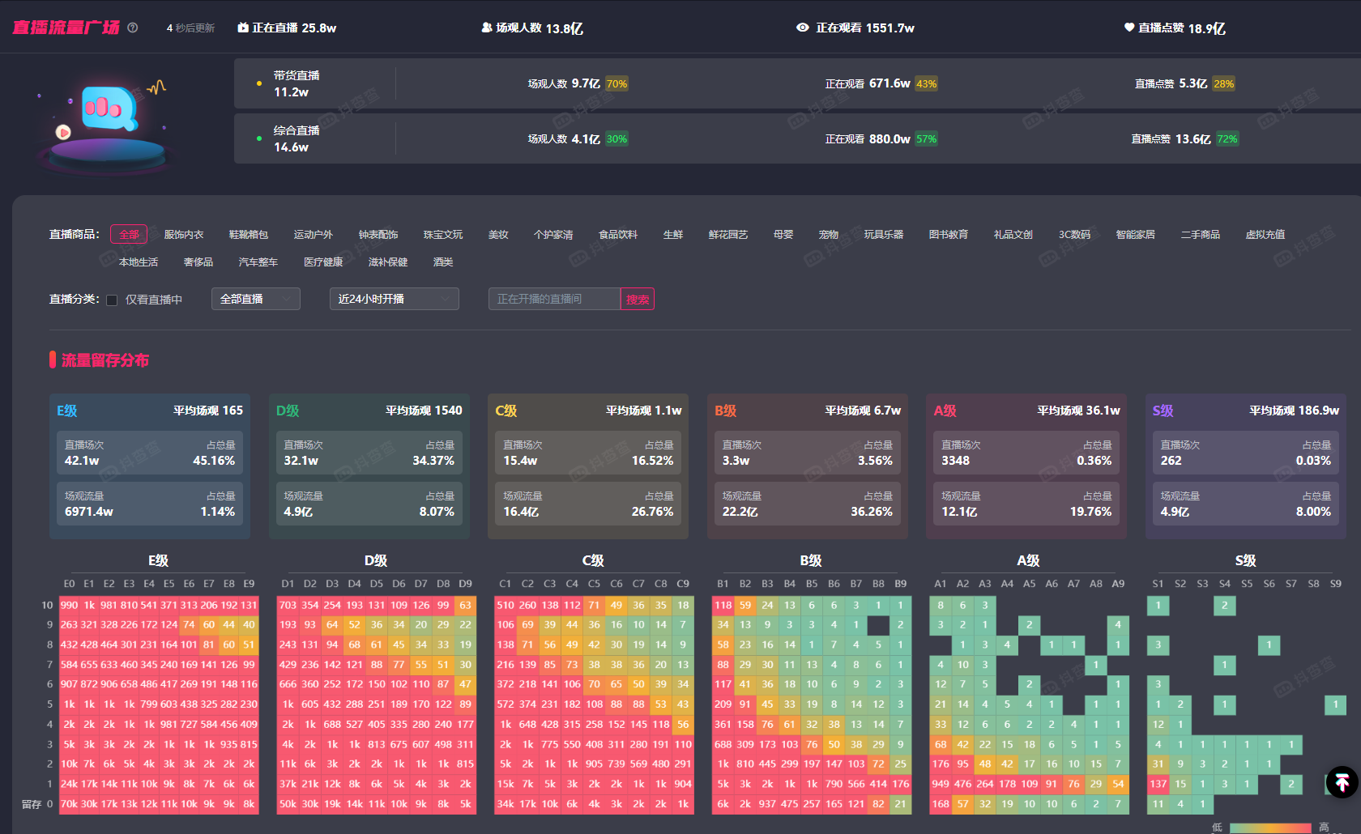The height and width of the screenshot is (834, 1361).
Task: Click the 990 heatmap cell under E0
Action: click(69, 605)
